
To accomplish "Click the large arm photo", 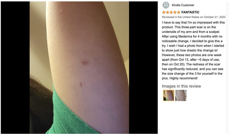I will (79, 67).
